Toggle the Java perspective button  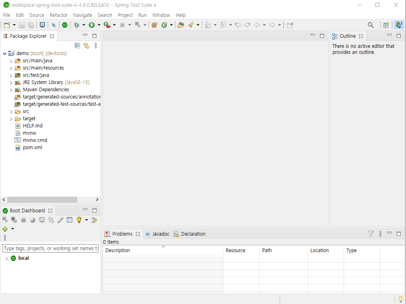pyautogui.click(x=399, y=25)
